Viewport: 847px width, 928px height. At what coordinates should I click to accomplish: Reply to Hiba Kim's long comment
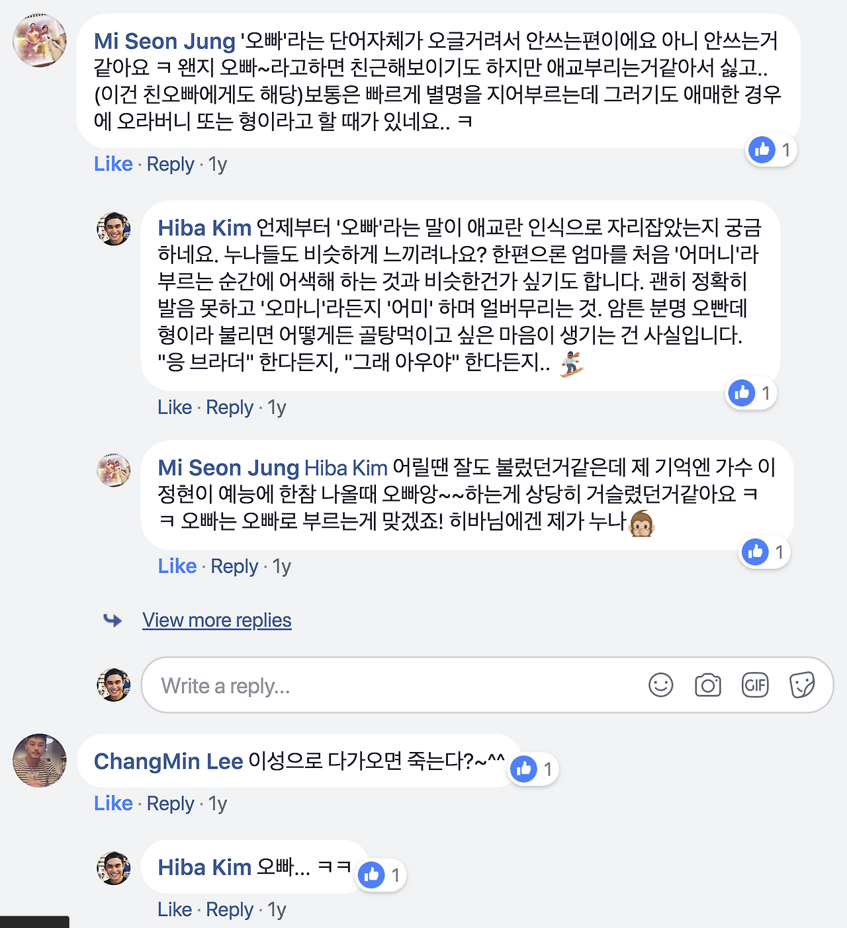coord(230,407)
